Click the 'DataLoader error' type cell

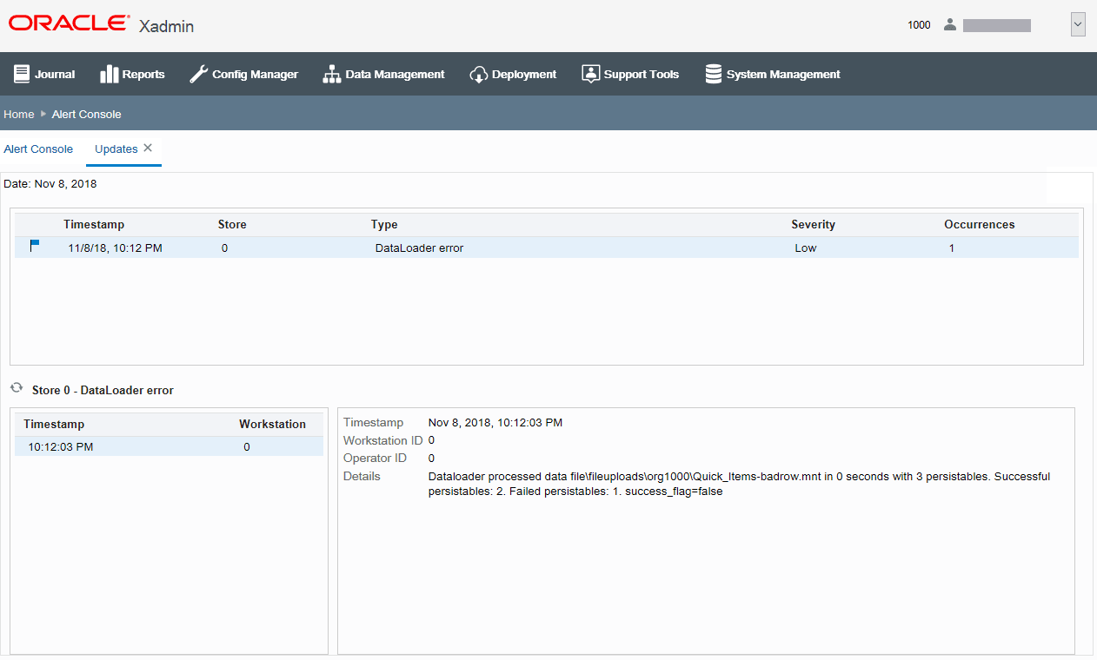tap(419, 247)
